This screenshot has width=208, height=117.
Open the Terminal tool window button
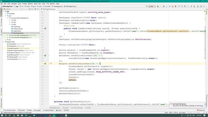tap(21, 110)
